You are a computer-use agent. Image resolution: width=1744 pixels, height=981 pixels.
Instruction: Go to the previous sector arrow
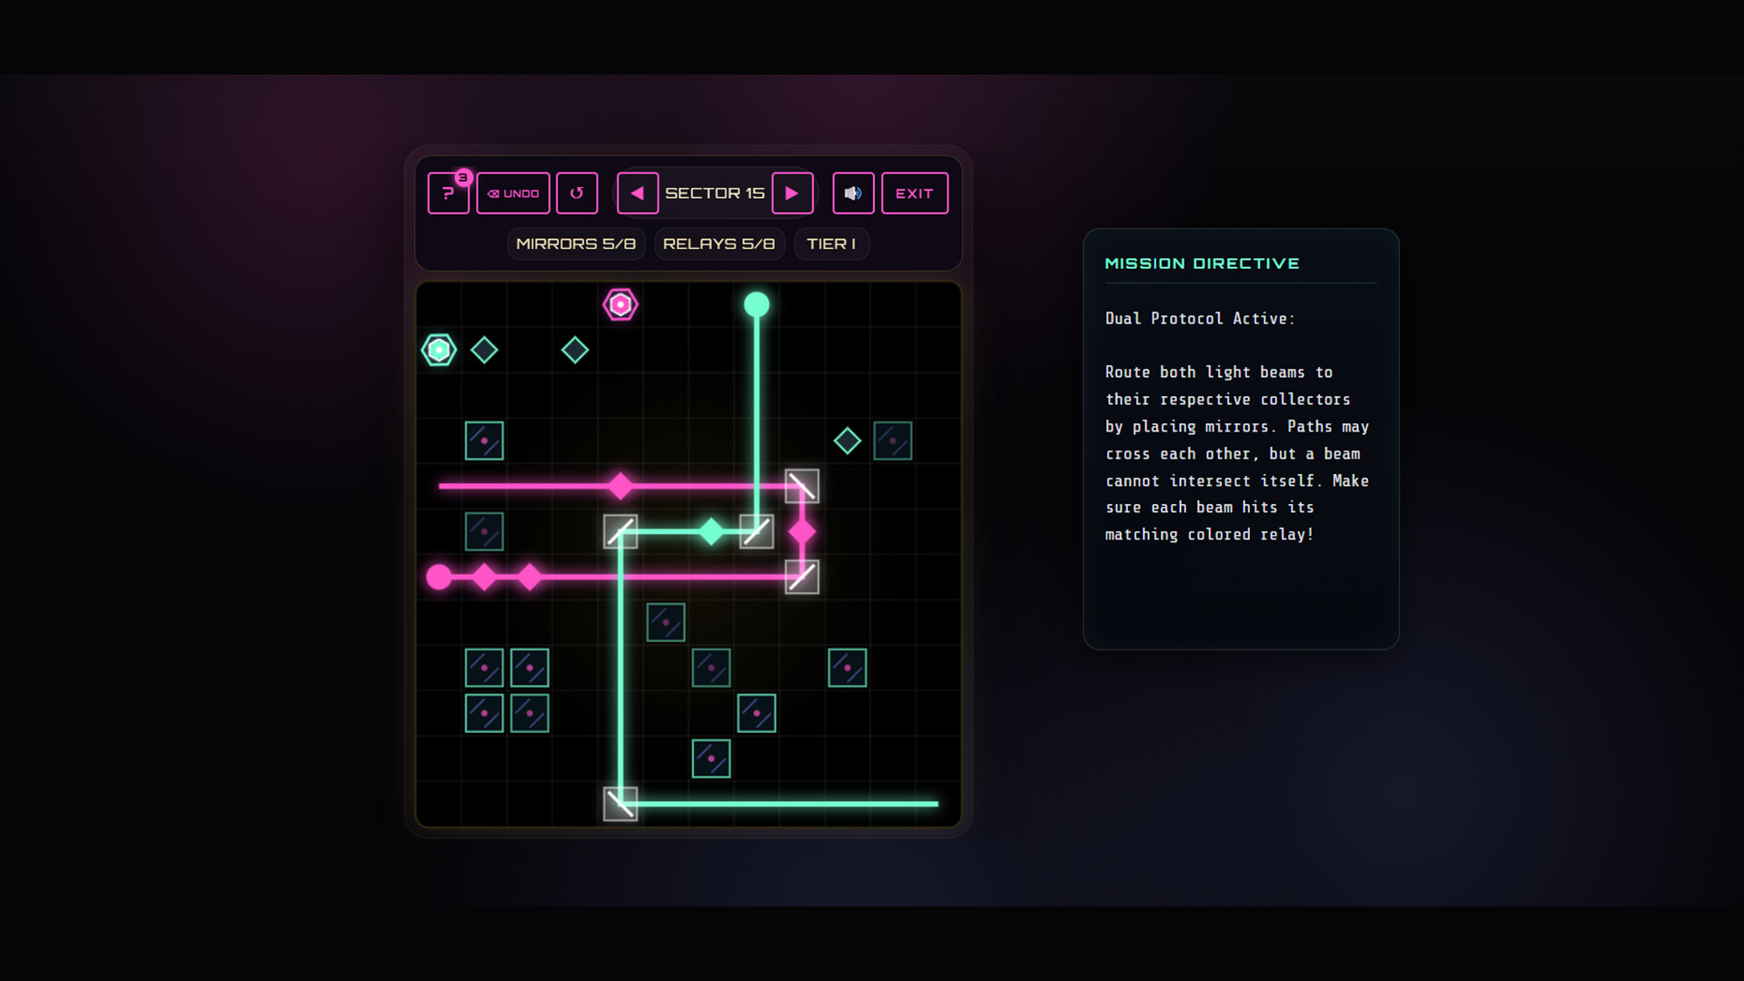click(638, 193)
